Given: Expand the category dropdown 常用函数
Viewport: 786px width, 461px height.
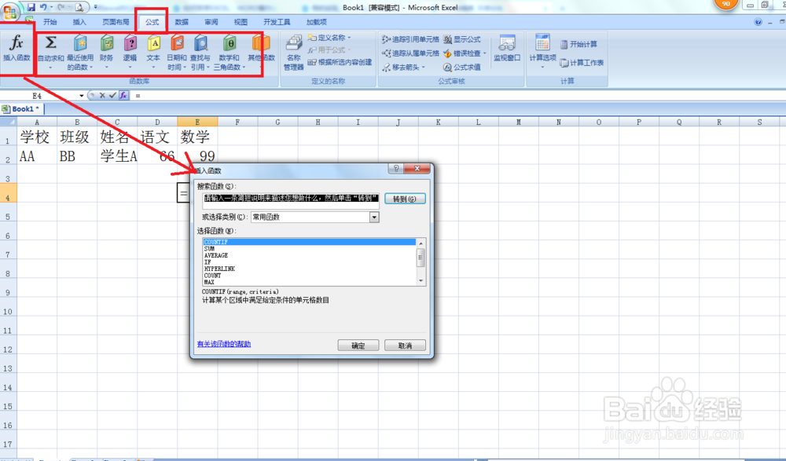Looking at the screenshot, I should point(374,217).
